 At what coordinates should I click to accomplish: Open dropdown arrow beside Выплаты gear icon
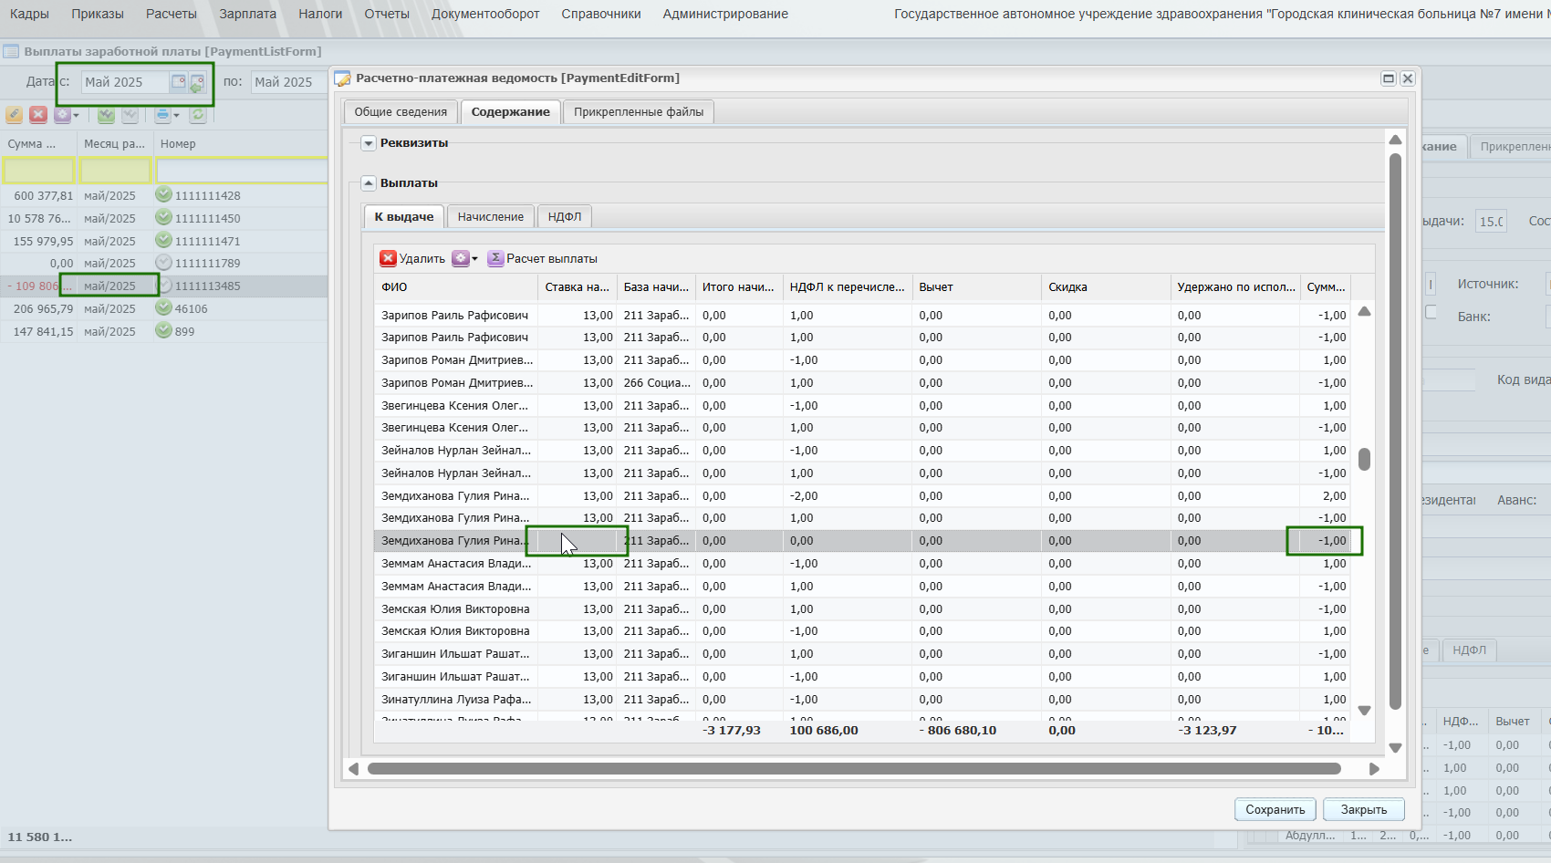(474, 259)
